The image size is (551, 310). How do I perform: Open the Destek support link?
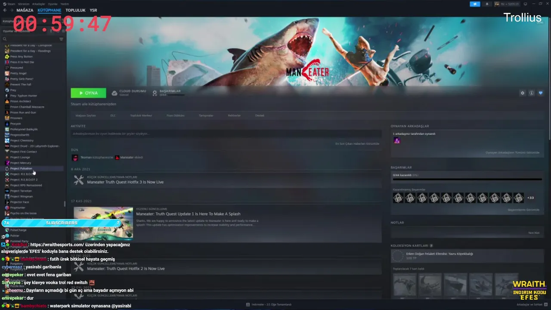pyautogui.click(x=260, y=115)
